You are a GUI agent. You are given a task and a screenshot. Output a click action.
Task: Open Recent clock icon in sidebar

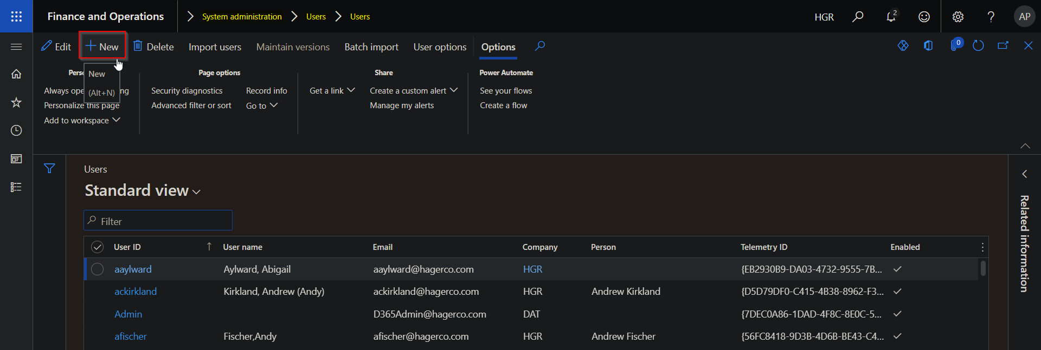tap(16, 130)
